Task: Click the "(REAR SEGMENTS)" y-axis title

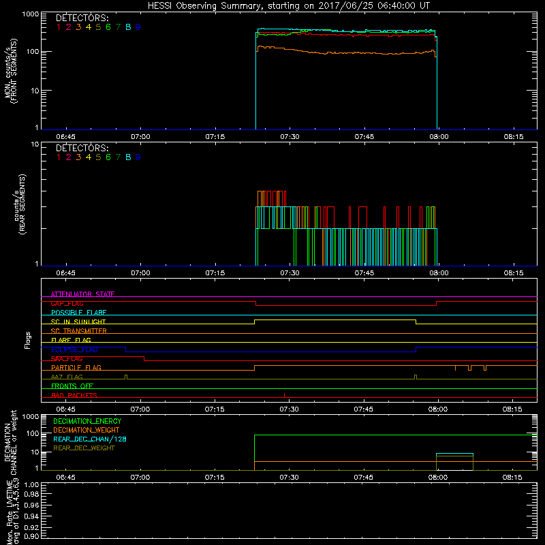Action: pos(22,204)
